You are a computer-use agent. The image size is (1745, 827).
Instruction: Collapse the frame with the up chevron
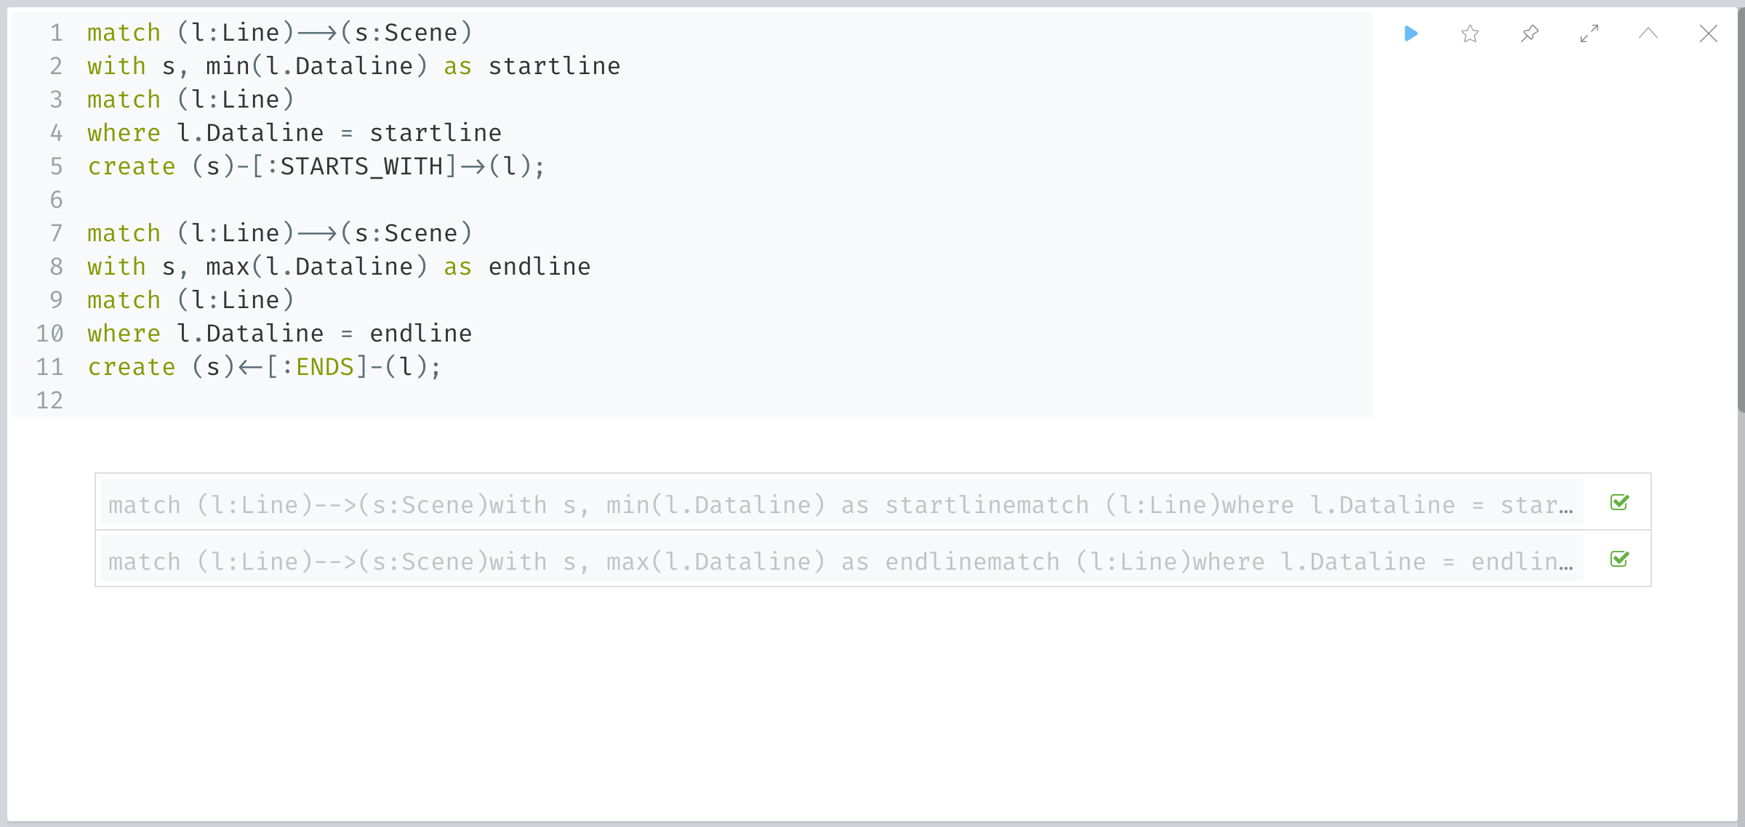(x=1648, y=33)
